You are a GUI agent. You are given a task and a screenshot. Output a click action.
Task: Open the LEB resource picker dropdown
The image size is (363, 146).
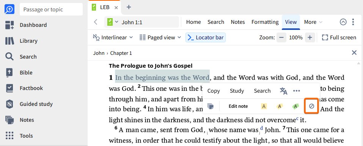(x=113, y=22)
